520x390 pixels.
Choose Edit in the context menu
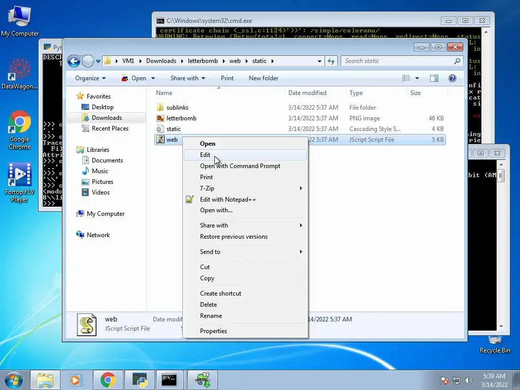point(245,155)
